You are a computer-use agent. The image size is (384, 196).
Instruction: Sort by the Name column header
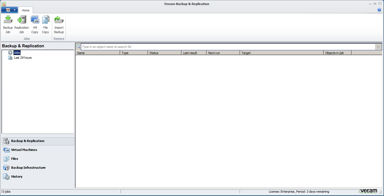coord(98,53)
